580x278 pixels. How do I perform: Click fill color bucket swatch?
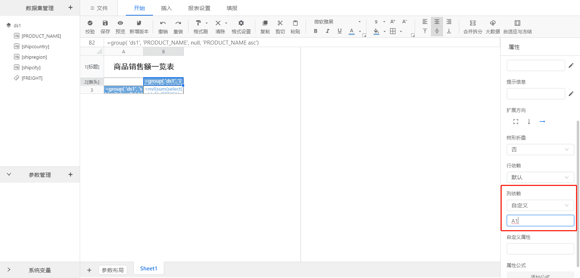coord(376,31)
